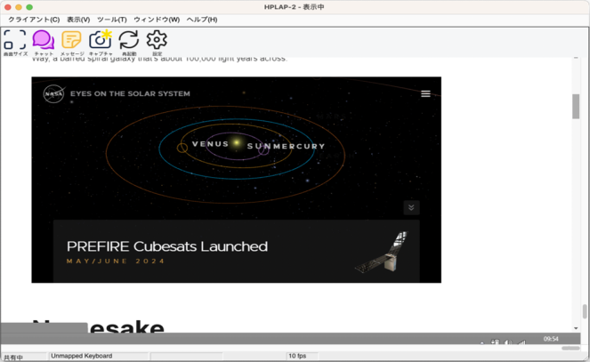The height and width of the screenshot is (362, 590).
Task: Open 設定 settings gear icon
Action: pyautogui.click(x=157, y=39)
